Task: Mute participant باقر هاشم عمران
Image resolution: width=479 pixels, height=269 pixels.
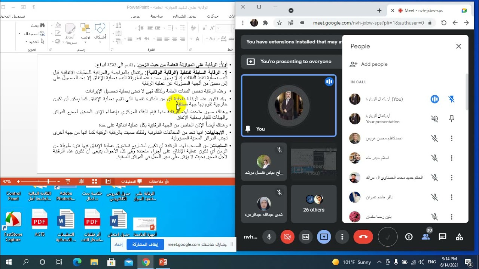Action: pyautogui.click(x=434, y=197)
